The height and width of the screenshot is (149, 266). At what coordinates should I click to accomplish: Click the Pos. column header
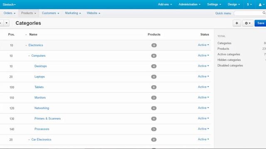(x=11, y=34)
